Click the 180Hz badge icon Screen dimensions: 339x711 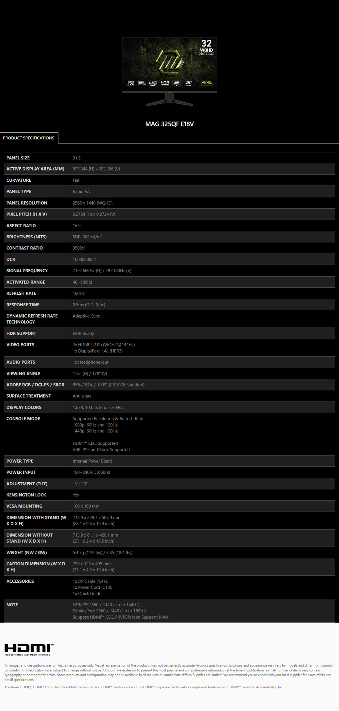(x=142, y=83)
